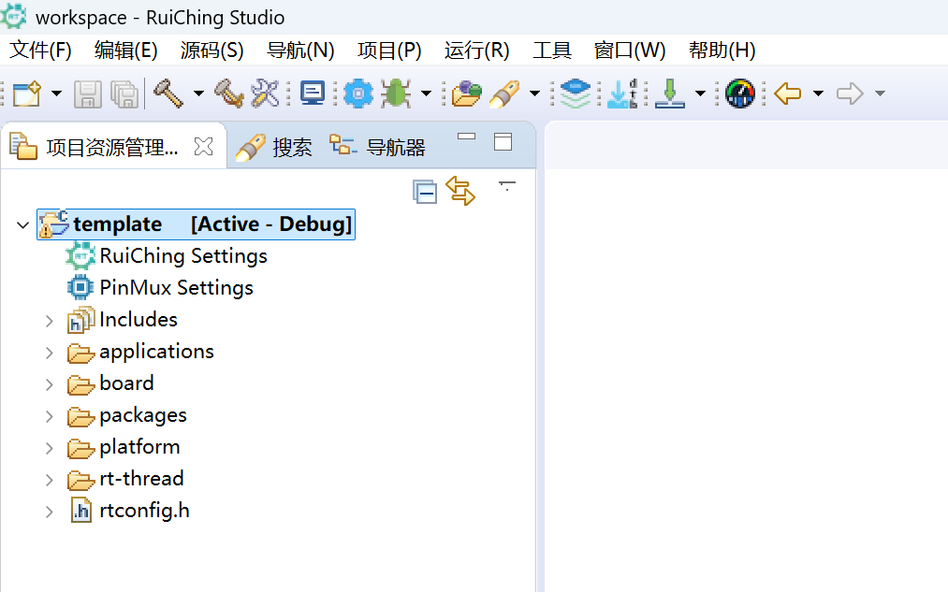Click the green download arrow icon
Screen dimensions: 948x592
click(670, 93)
